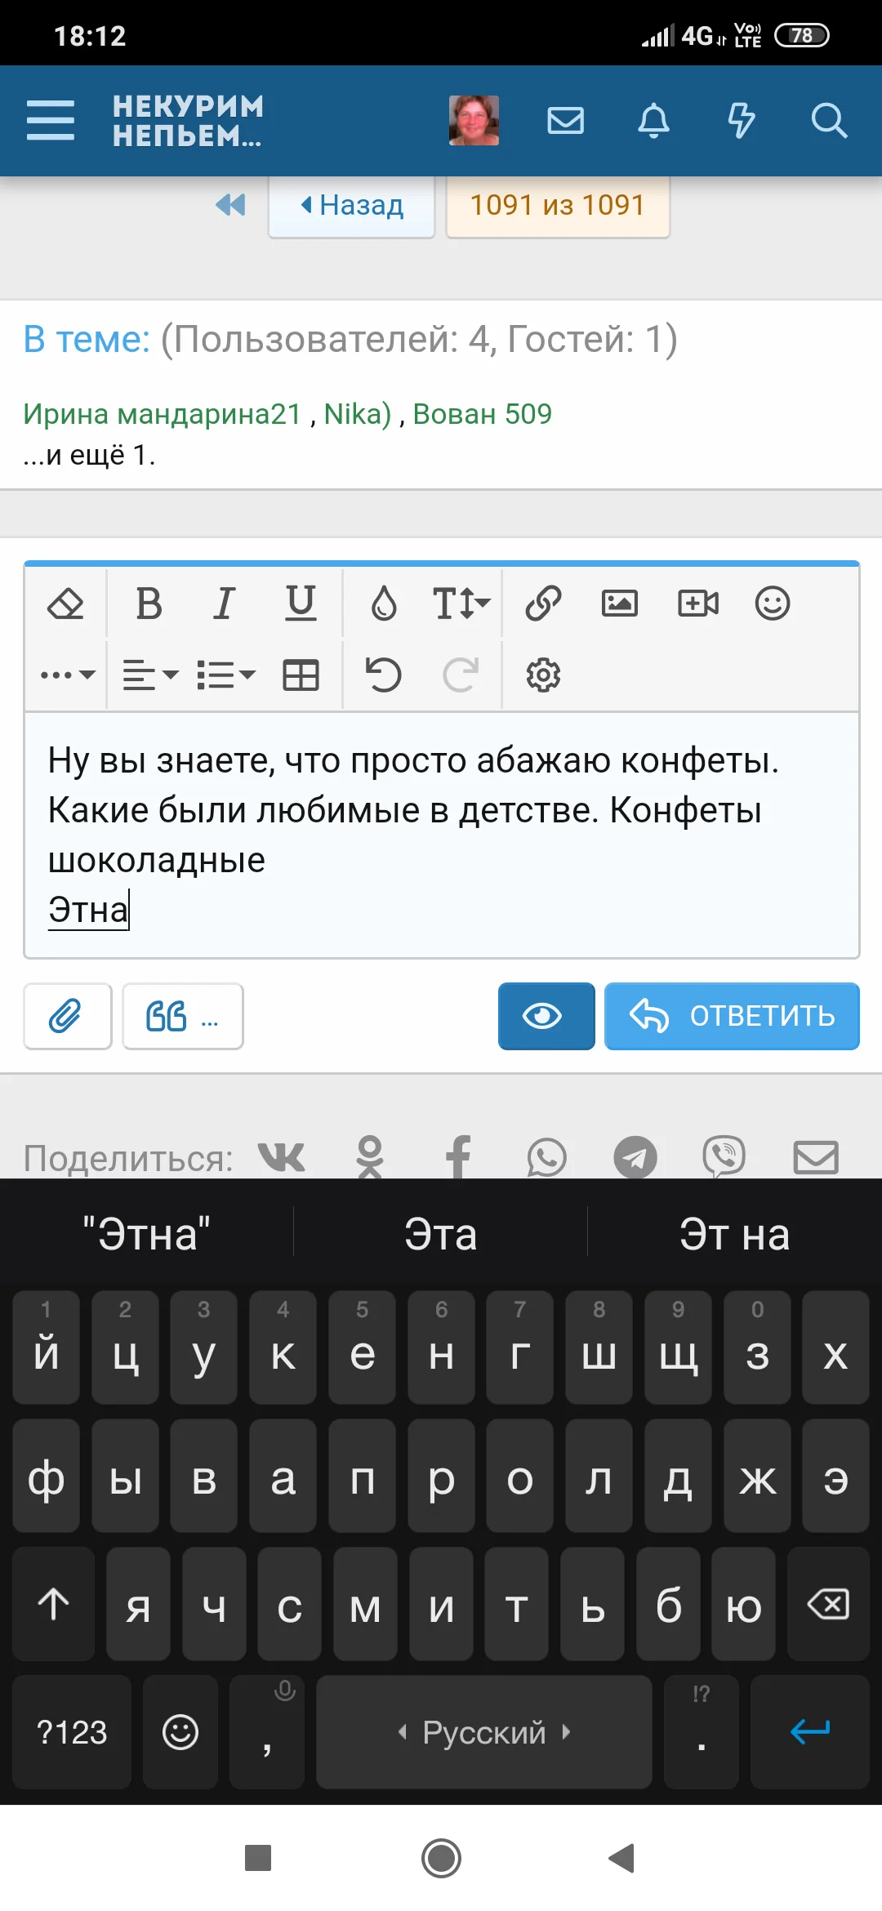Open the forum search magnifier
Viewport: 882px width, 1911px height.
(x=829, y=121)
